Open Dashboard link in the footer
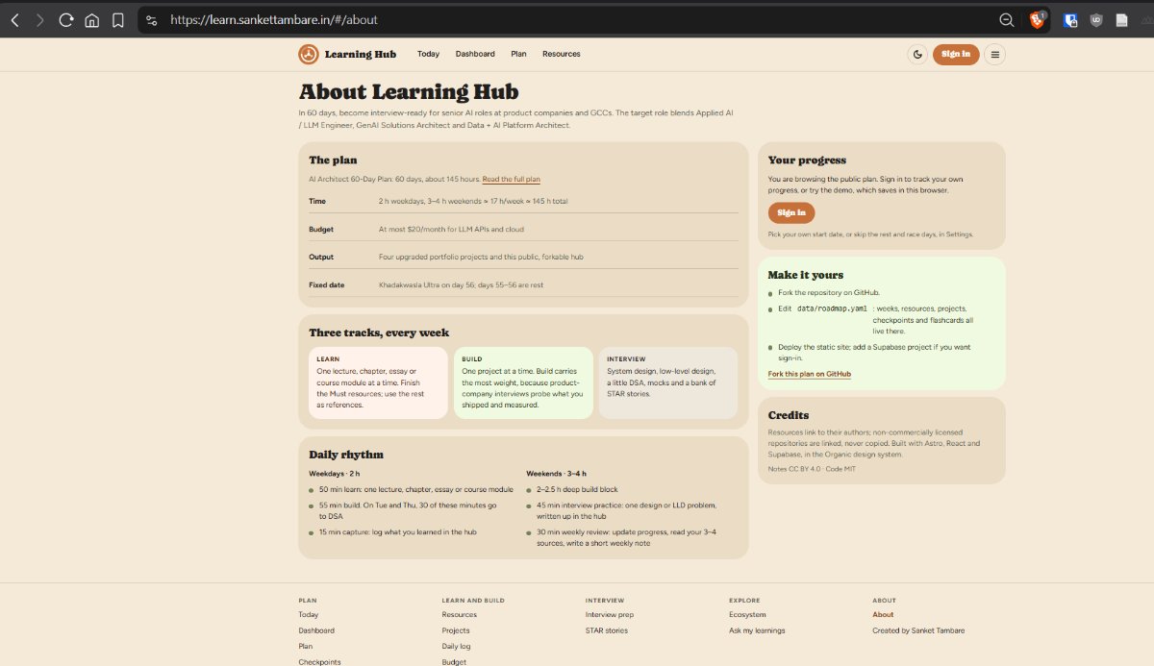Image resolution: width=1154 pixels, height=666 pixels. point(316,630)
